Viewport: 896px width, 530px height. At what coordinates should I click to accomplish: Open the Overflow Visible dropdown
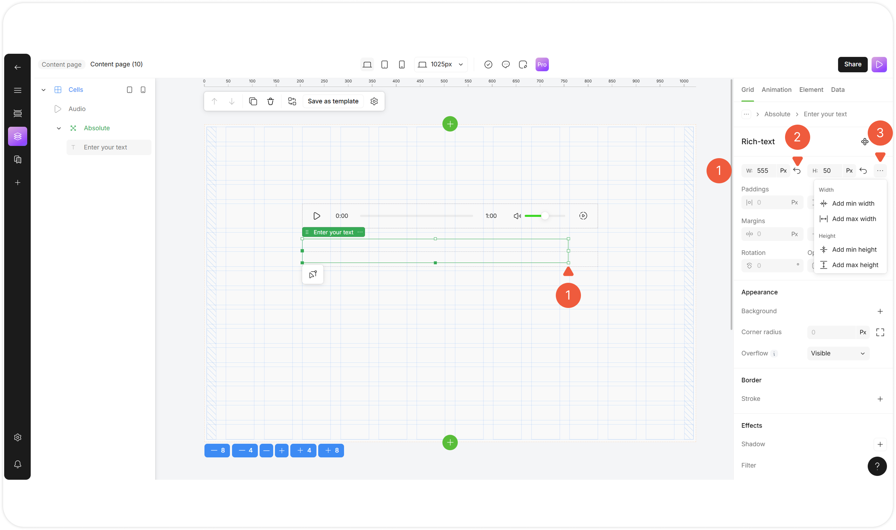(x=838, y=353)
